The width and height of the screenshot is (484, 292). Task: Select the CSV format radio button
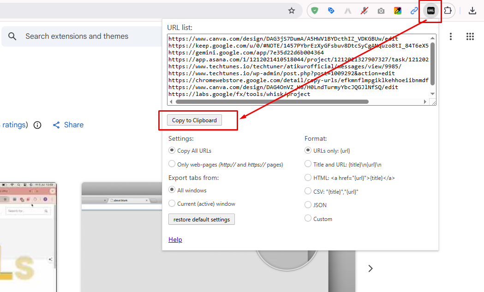tap(308, 191)
